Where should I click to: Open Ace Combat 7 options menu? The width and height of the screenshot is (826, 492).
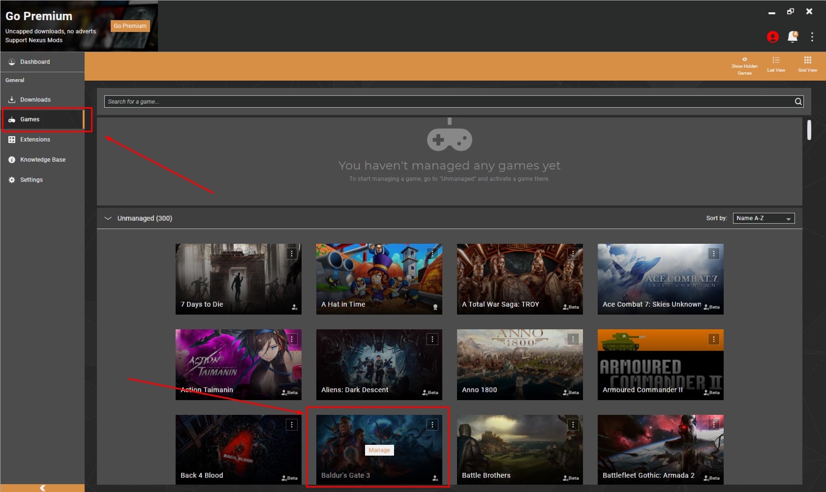[x=714, y=254]
